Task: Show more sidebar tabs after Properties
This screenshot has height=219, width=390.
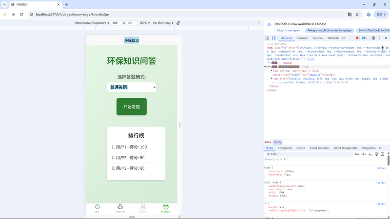Action: click(380, 148)
